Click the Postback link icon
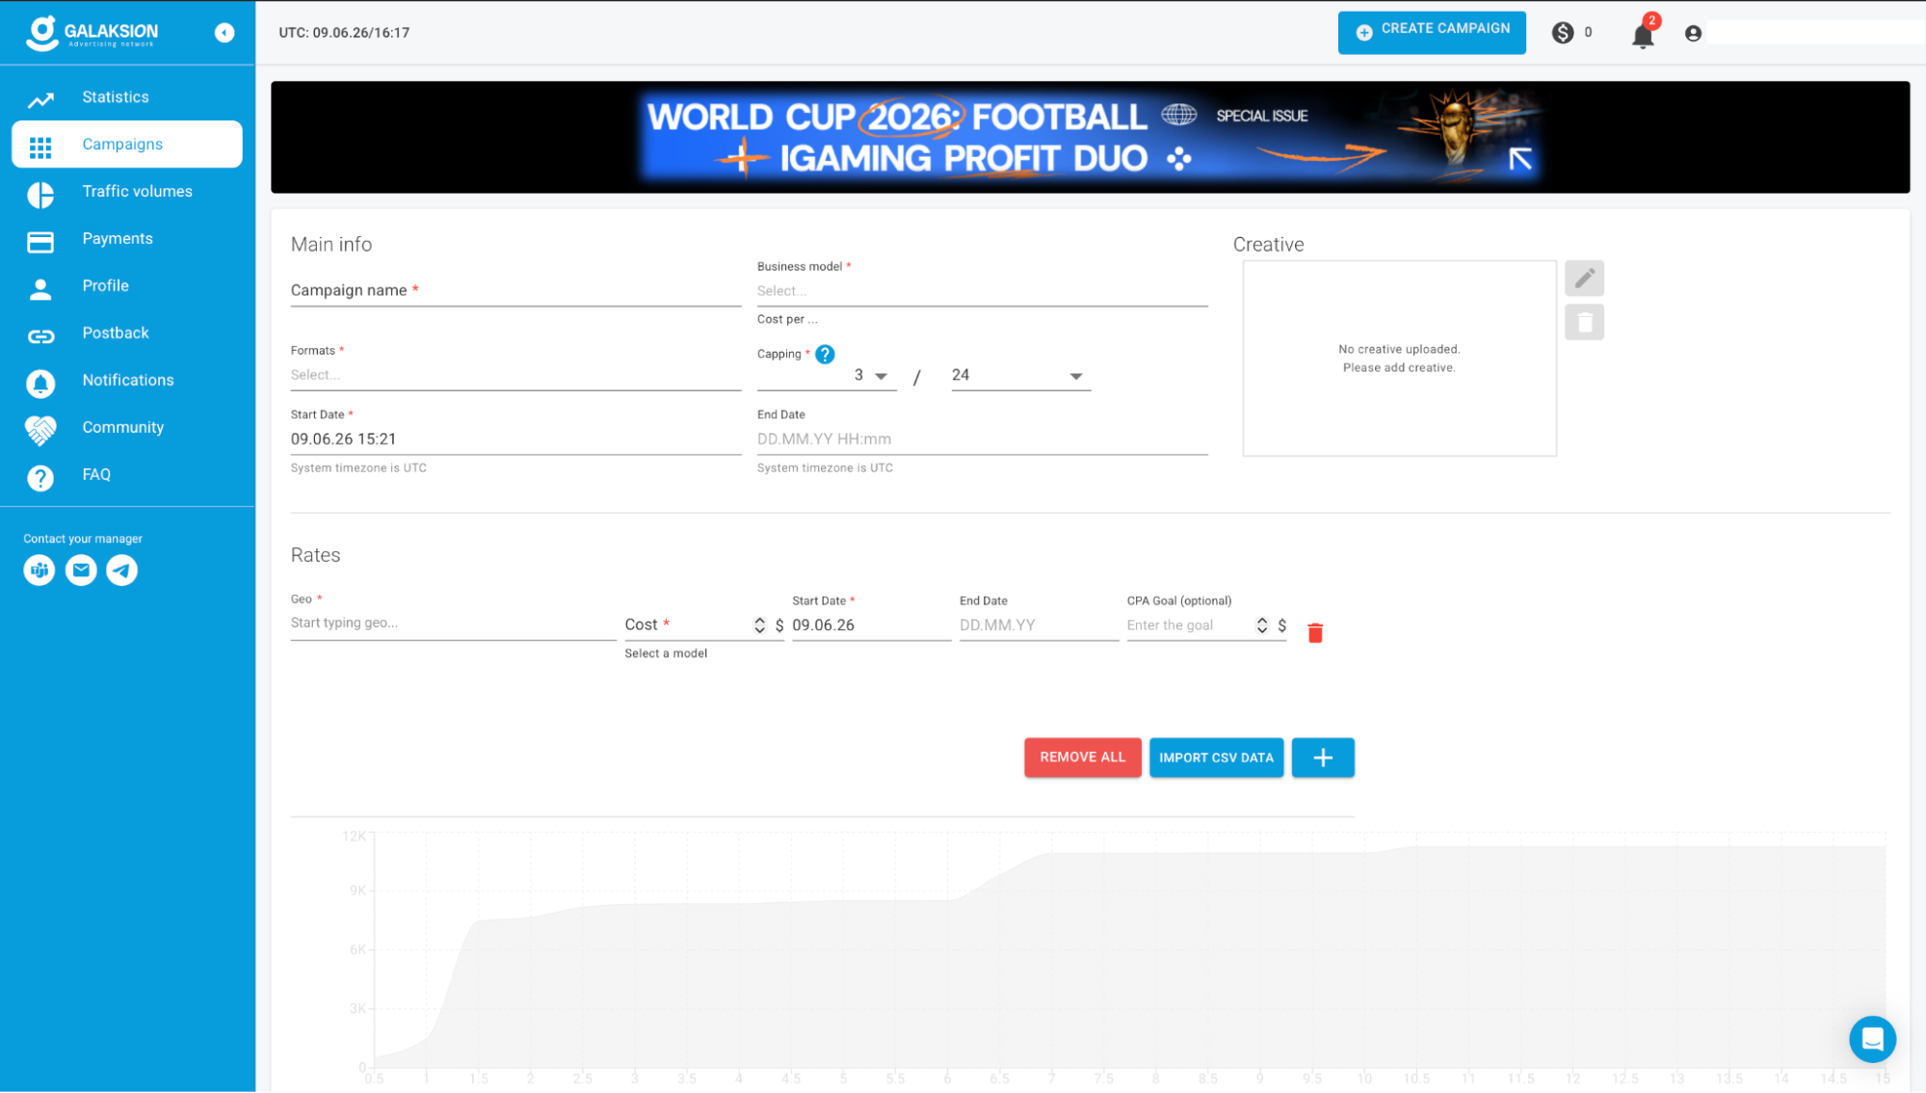 pos(40,334)
